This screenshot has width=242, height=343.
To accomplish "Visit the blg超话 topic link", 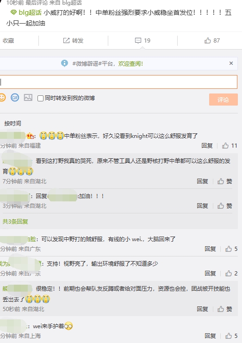I will pyautogui.click(x=26, y=12).
